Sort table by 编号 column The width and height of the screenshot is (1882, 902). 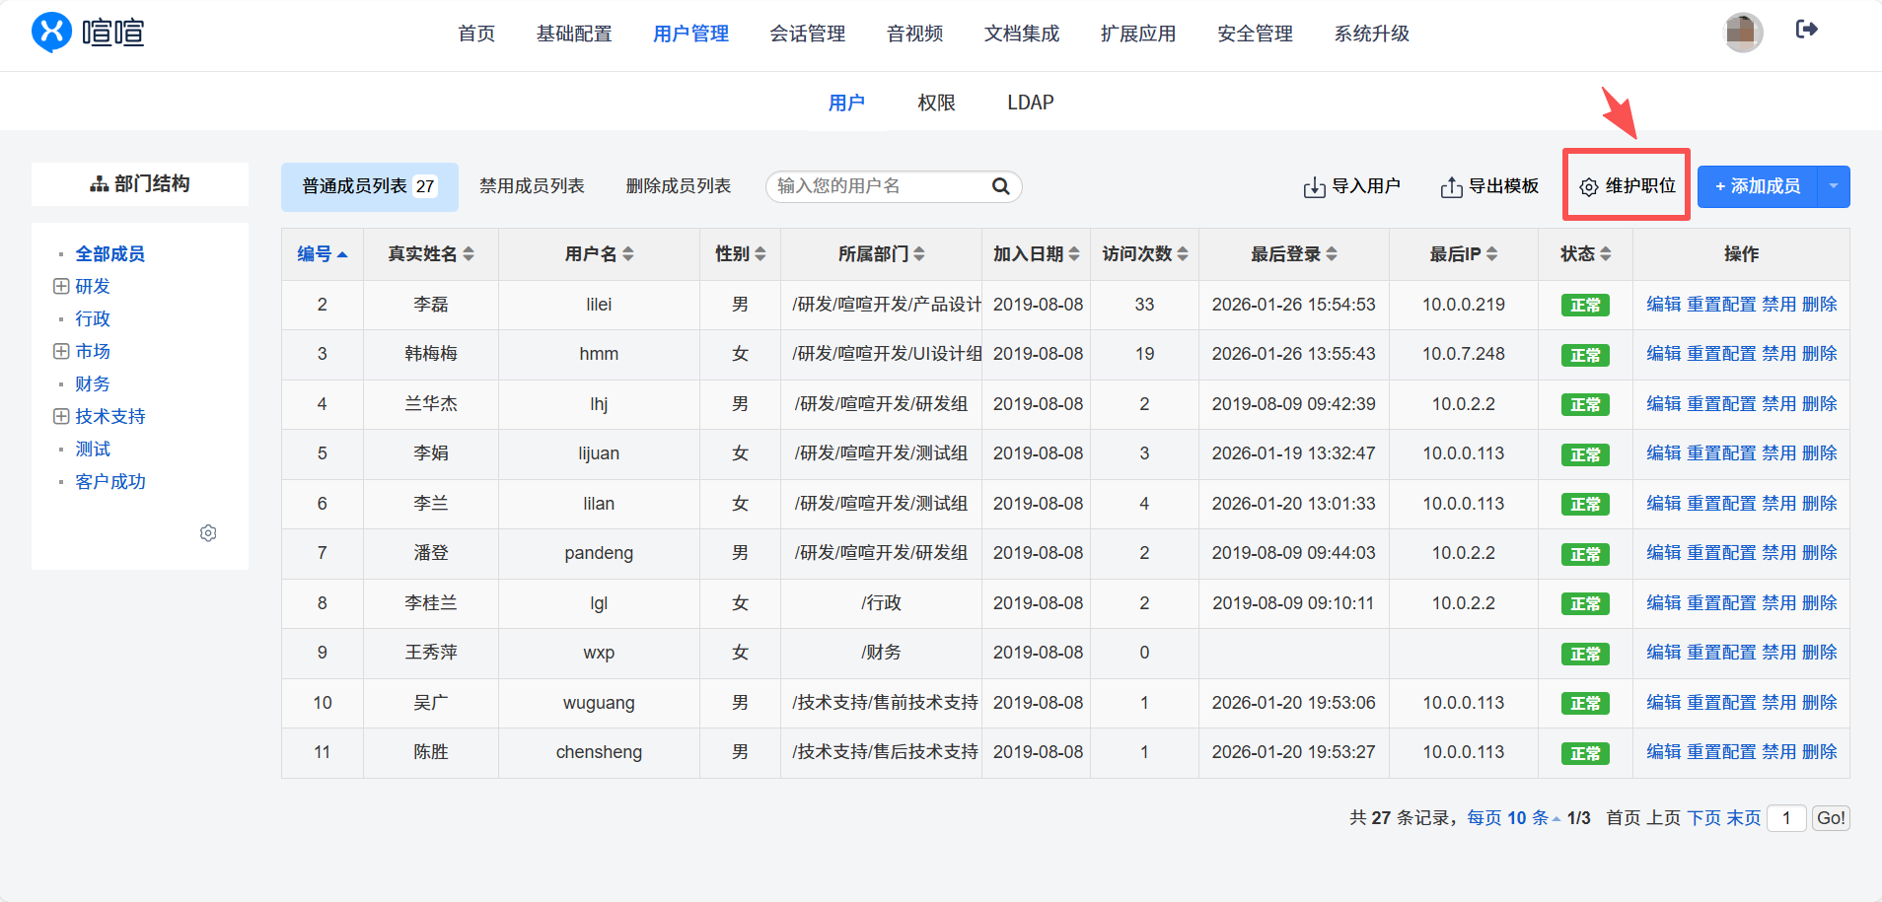click(x=322, y=254)
